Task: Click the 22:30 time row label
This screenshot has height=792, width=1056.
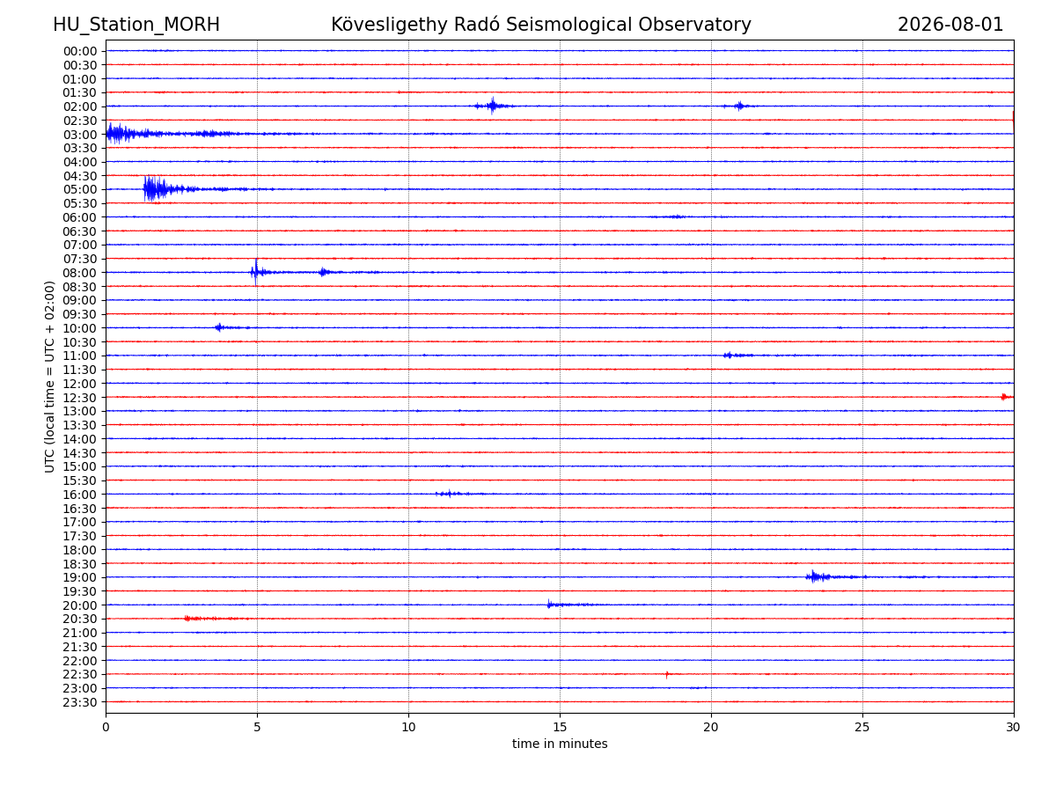Action: [x=80, y=675]
